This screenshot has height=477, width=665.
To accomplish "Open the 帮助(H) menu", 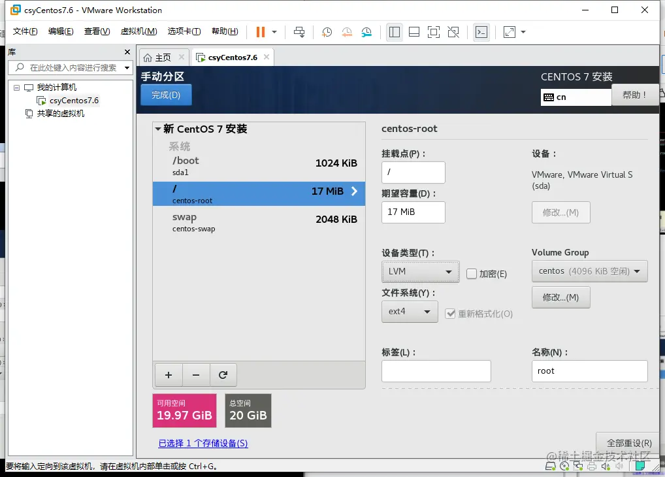I will point(225,31).
